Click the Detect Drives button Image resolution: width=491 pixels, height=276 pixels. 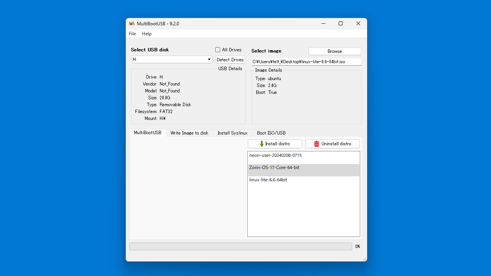[230, 60]
